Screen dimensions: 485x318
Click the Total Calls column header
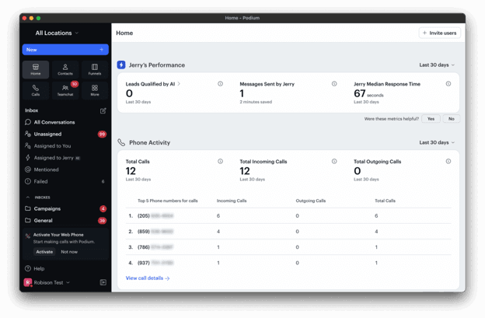point(385,201)
